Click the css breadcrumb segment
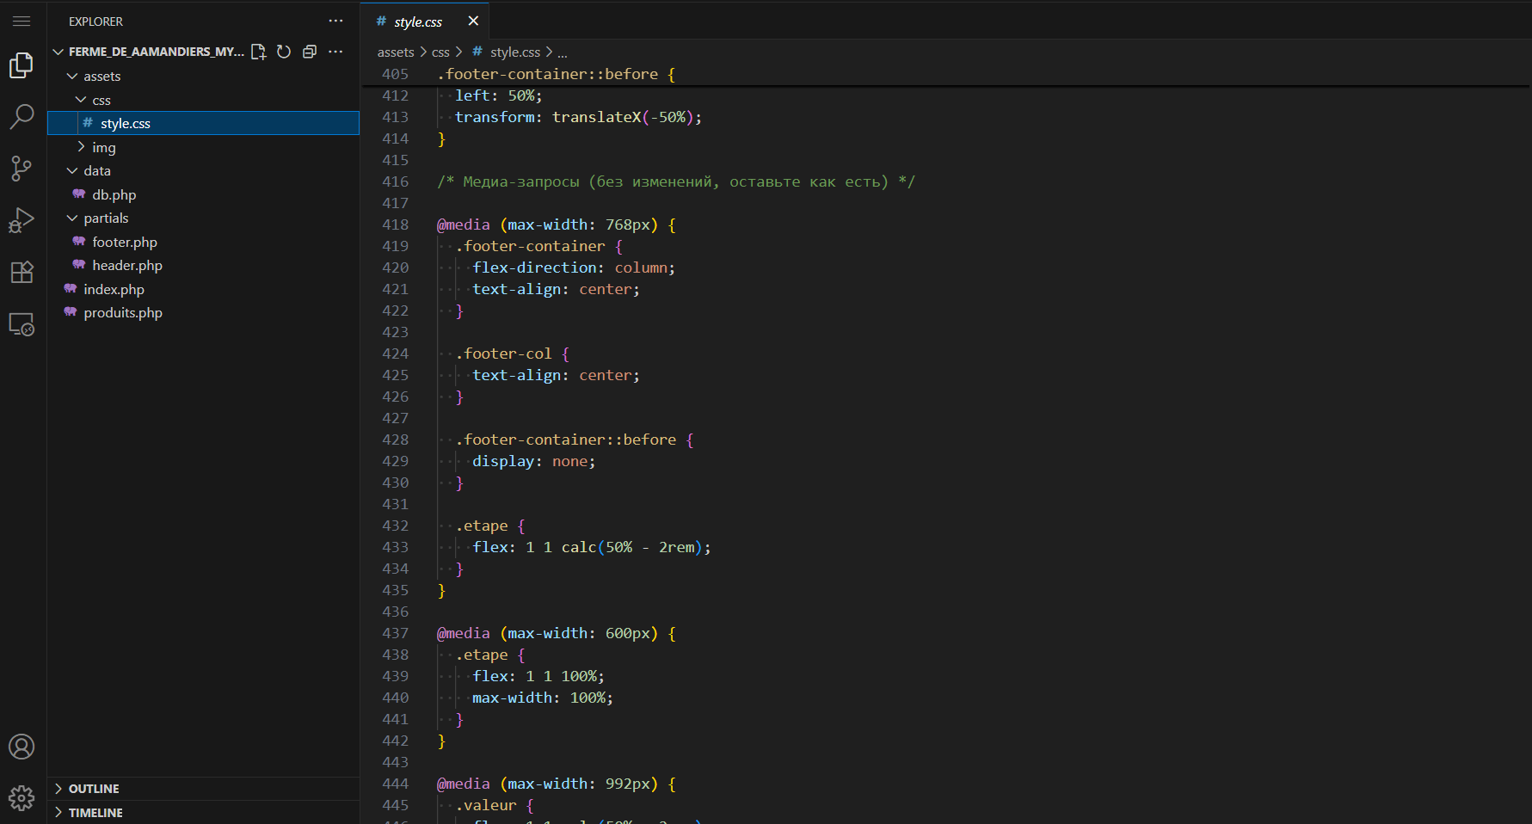 coord(440,52)
